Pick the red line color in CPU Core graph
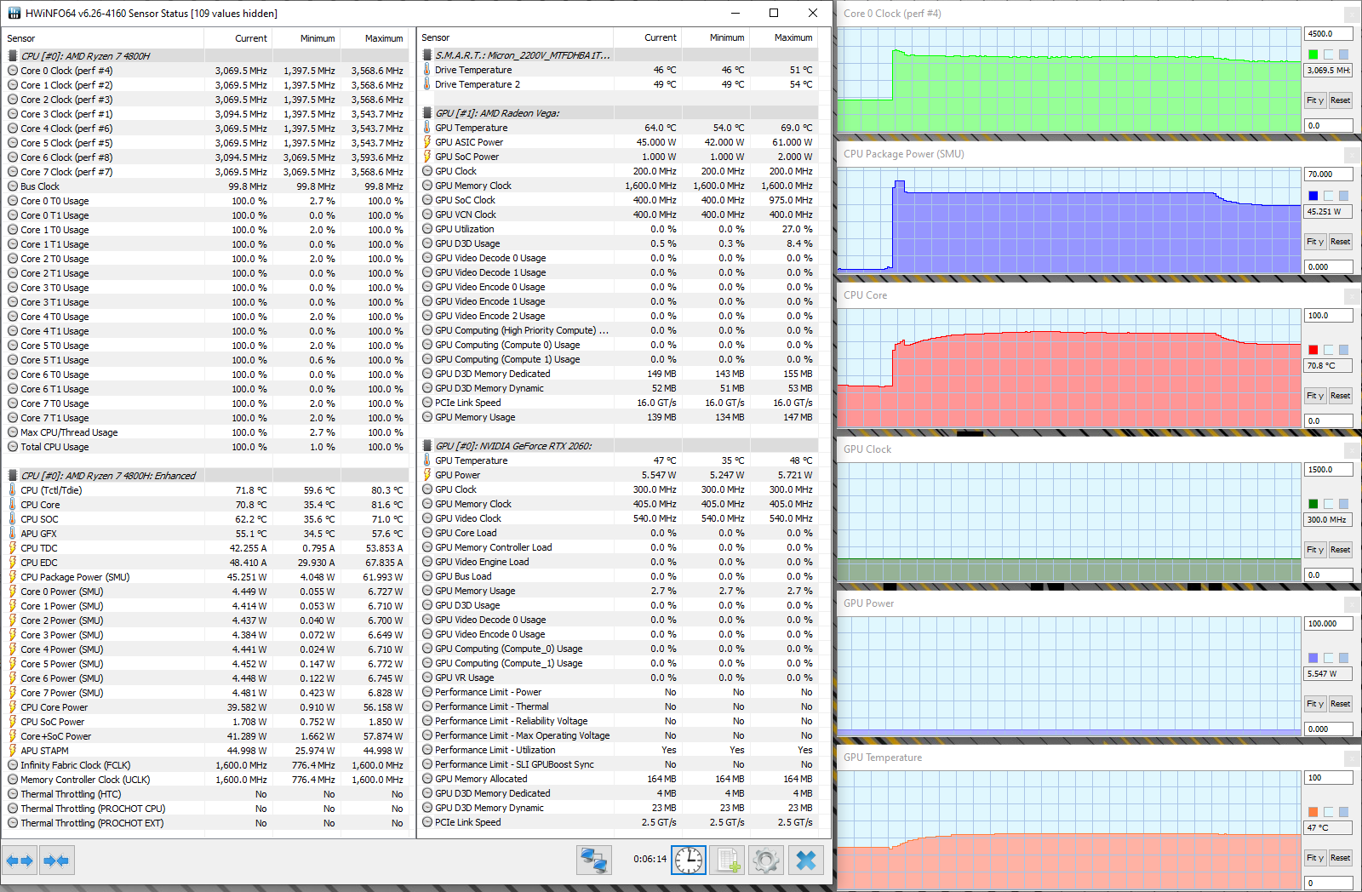Viewport: 1362px width, 892px height. click(1313, 350)
